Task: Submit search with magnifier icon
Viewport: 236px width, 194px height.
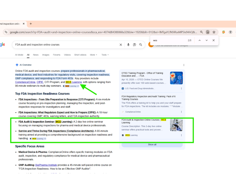Action: click(141, 45)
